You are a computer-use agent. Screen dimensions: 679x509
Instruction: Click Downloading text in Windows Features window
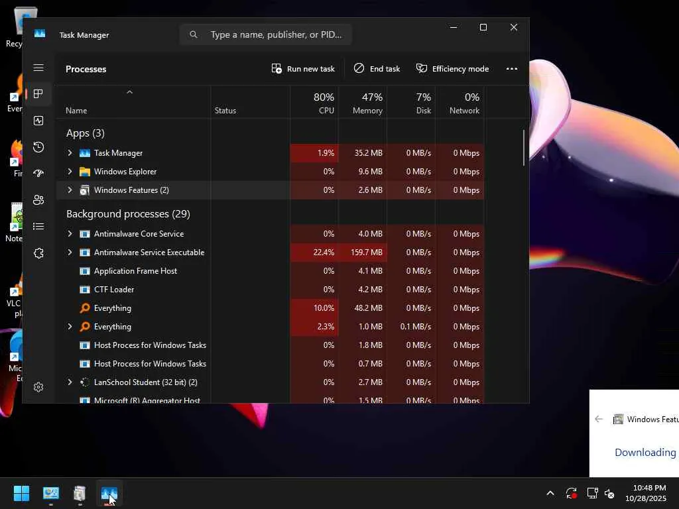coord(645,452)
